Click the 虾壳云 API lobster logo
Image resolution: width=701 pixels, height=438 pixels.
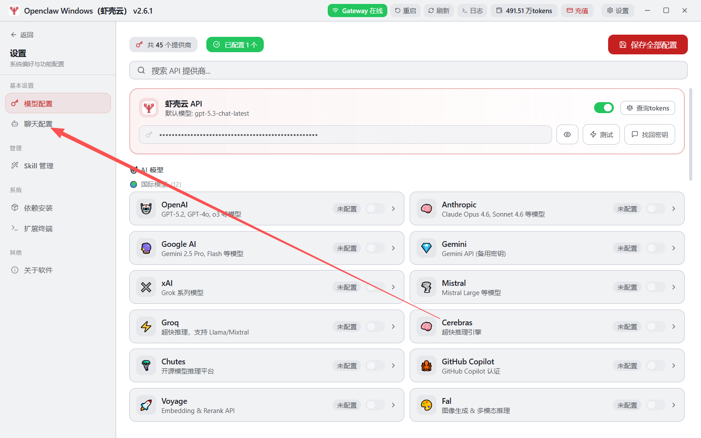coord(149,108)
